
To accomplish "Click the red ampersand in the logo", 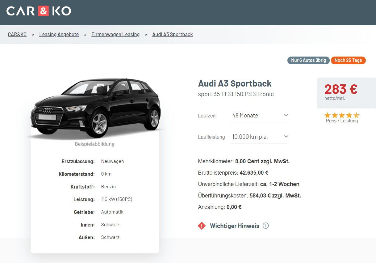I will [x=44, y=11].
